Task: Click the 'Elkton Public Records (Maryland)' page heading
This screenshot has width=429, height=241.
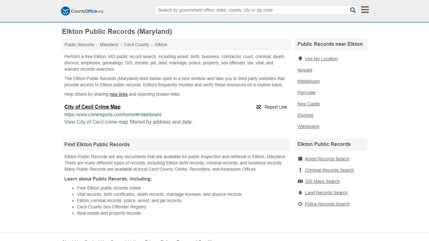Action: pyautogui.click(x=117, y=32)
